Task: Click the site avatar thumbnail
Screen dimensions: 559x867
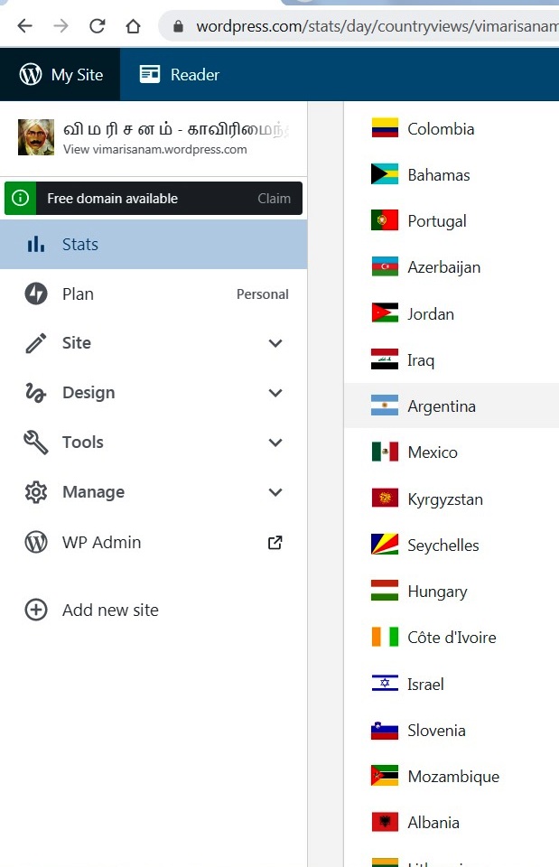Action: click(36, 137)
